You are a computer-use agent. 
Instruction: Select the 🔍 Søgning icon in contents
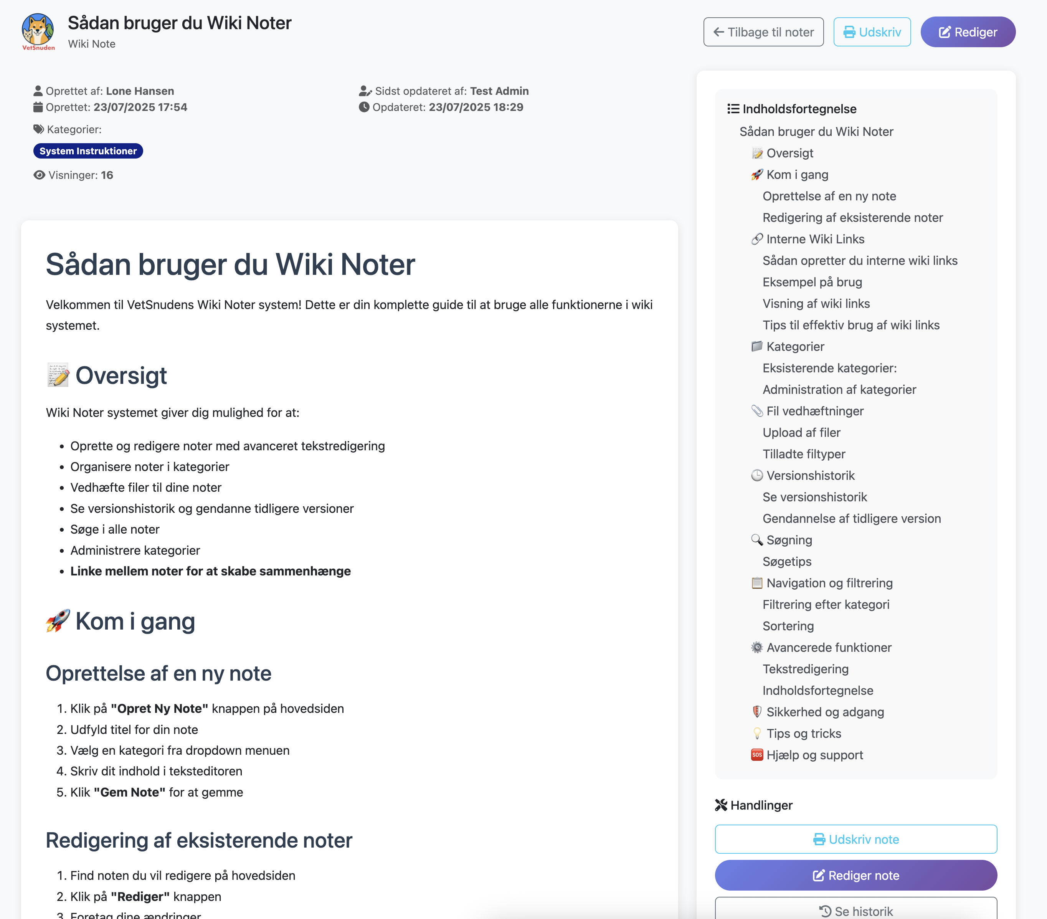[x=756, y=540]
